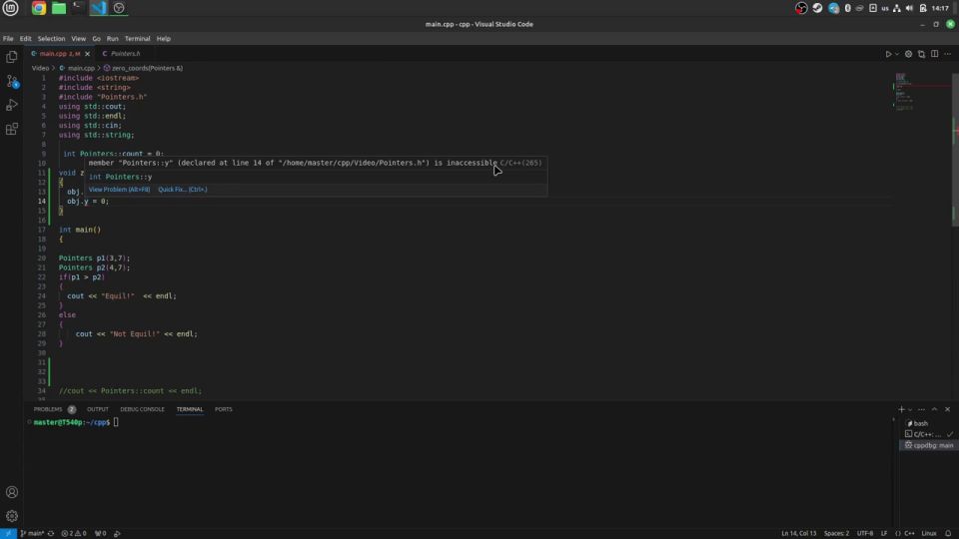Viewport: 959px width, 539px height.
Task: Open the Selection menu
Action: coord(51,39)
